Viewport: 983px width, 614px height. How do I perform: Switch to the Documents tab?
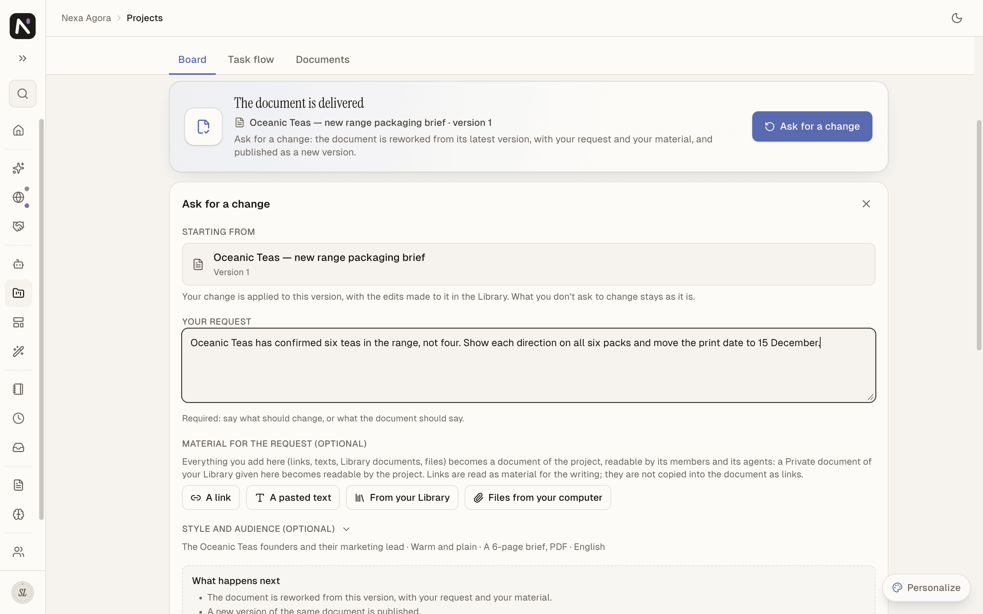[323, 60]
